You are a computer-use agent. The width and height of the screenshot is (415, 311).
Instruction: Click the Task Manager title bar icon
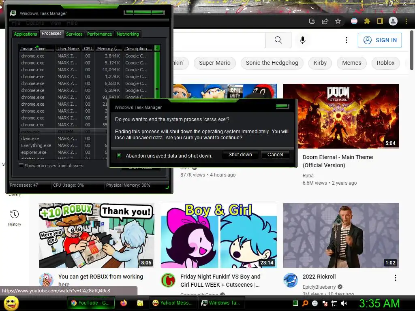point(13,13)
